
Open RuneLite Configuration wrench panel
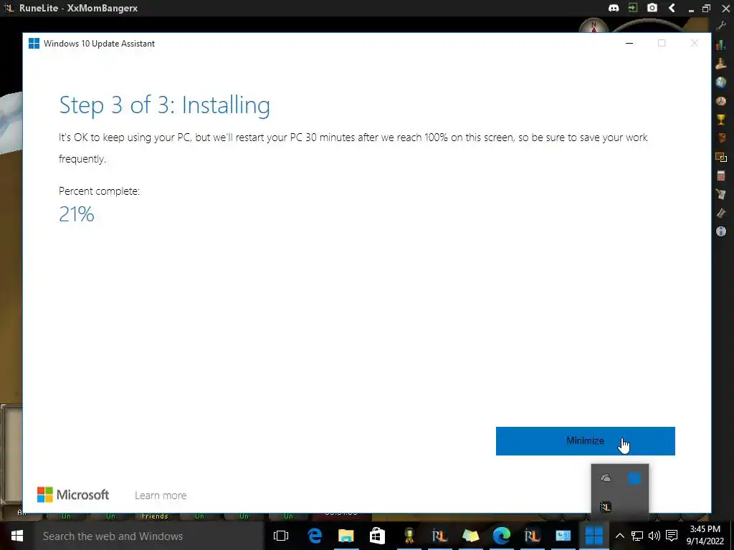pos(721,25)
